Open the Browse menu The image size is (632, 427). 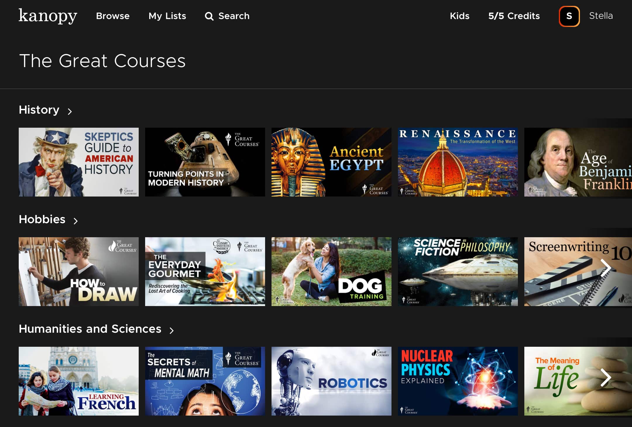coord(113,16)
